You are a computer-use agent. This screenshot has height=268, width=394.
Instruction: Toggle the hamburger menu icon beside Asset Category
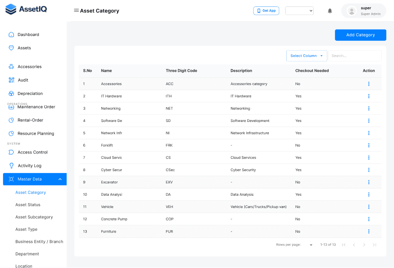pyautogui.click(x=76, y=10)
